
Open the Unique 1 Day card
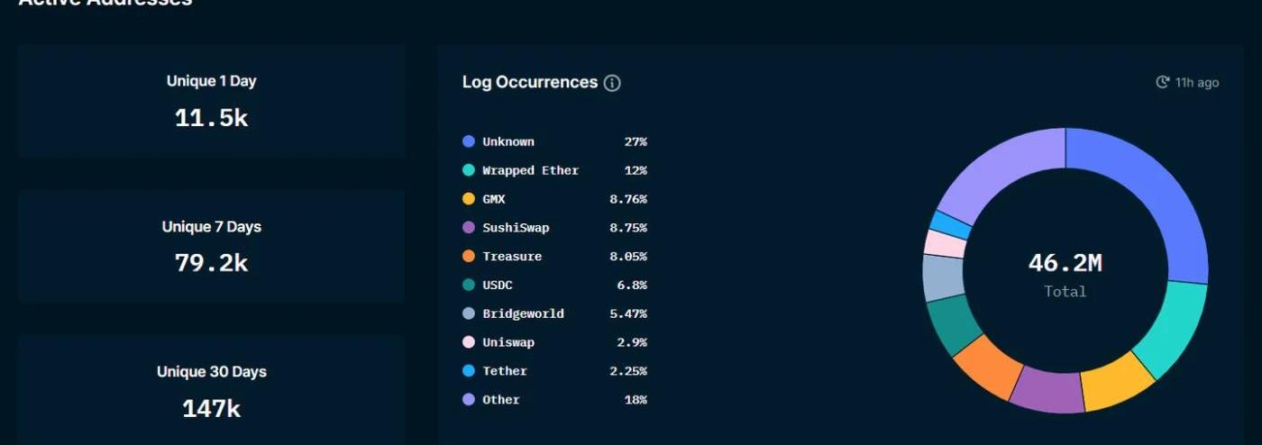[211, 102]
